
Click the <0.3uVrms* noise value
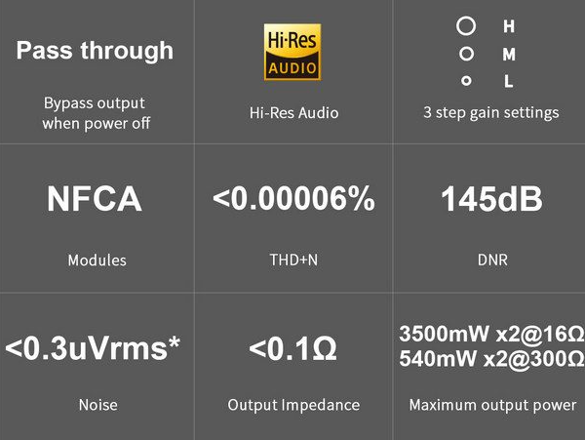(x=93, y=348)
